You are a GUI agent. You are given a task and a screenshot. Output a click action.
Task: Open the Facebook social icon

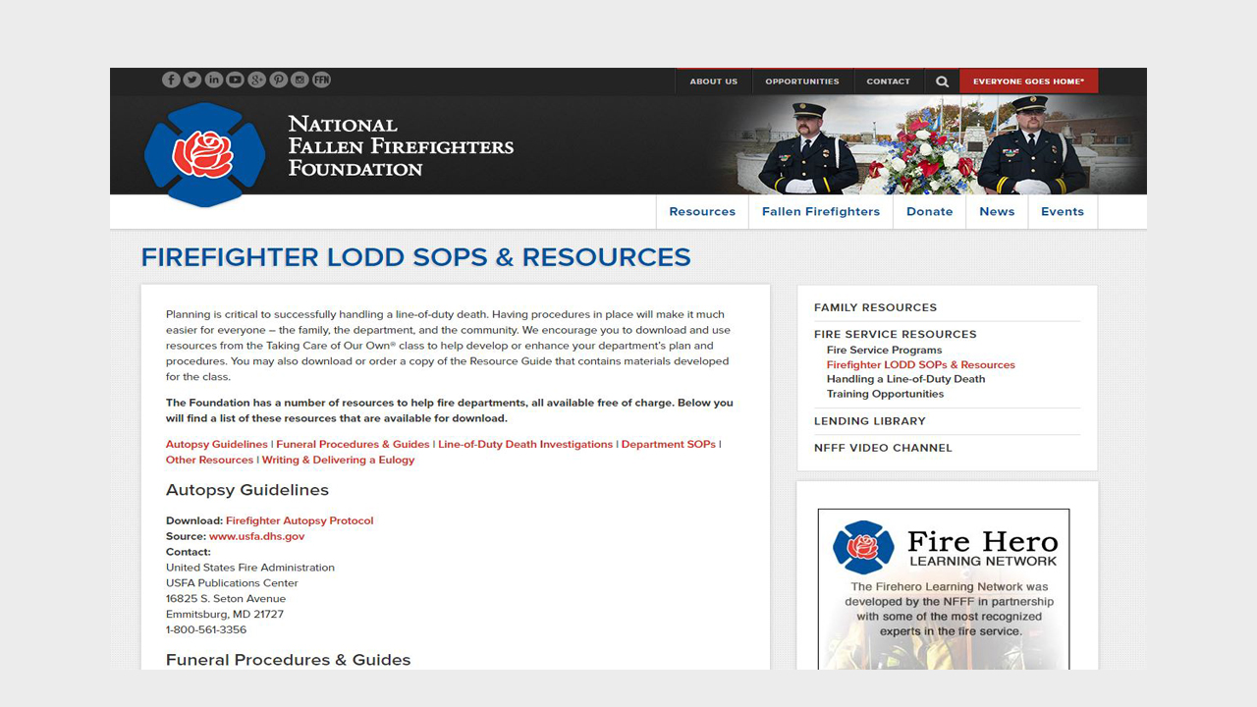(171, 81)
